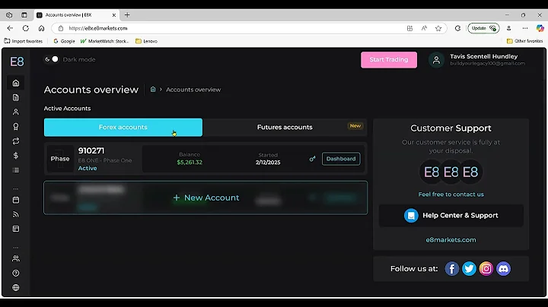
Task: Open the Facebook icon
Action: coord(451,269)
